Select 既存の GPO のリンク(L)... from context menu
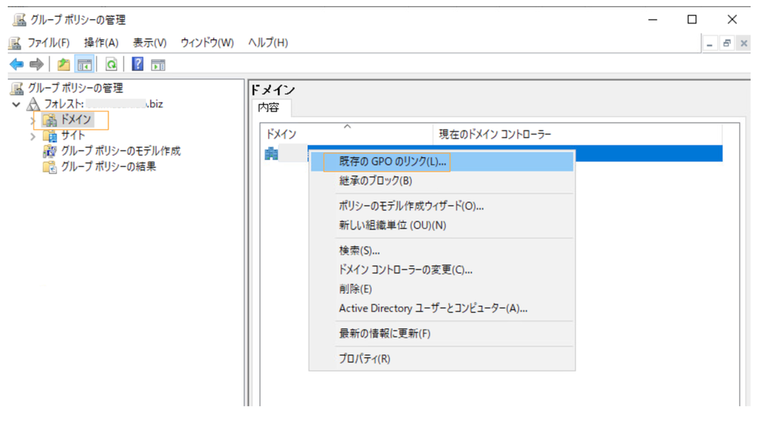Screen dimensions: 762x422 442,162
